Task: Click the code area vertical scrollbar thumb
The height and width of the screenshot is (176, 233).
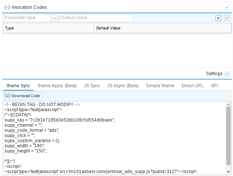Action: [228, 136]
